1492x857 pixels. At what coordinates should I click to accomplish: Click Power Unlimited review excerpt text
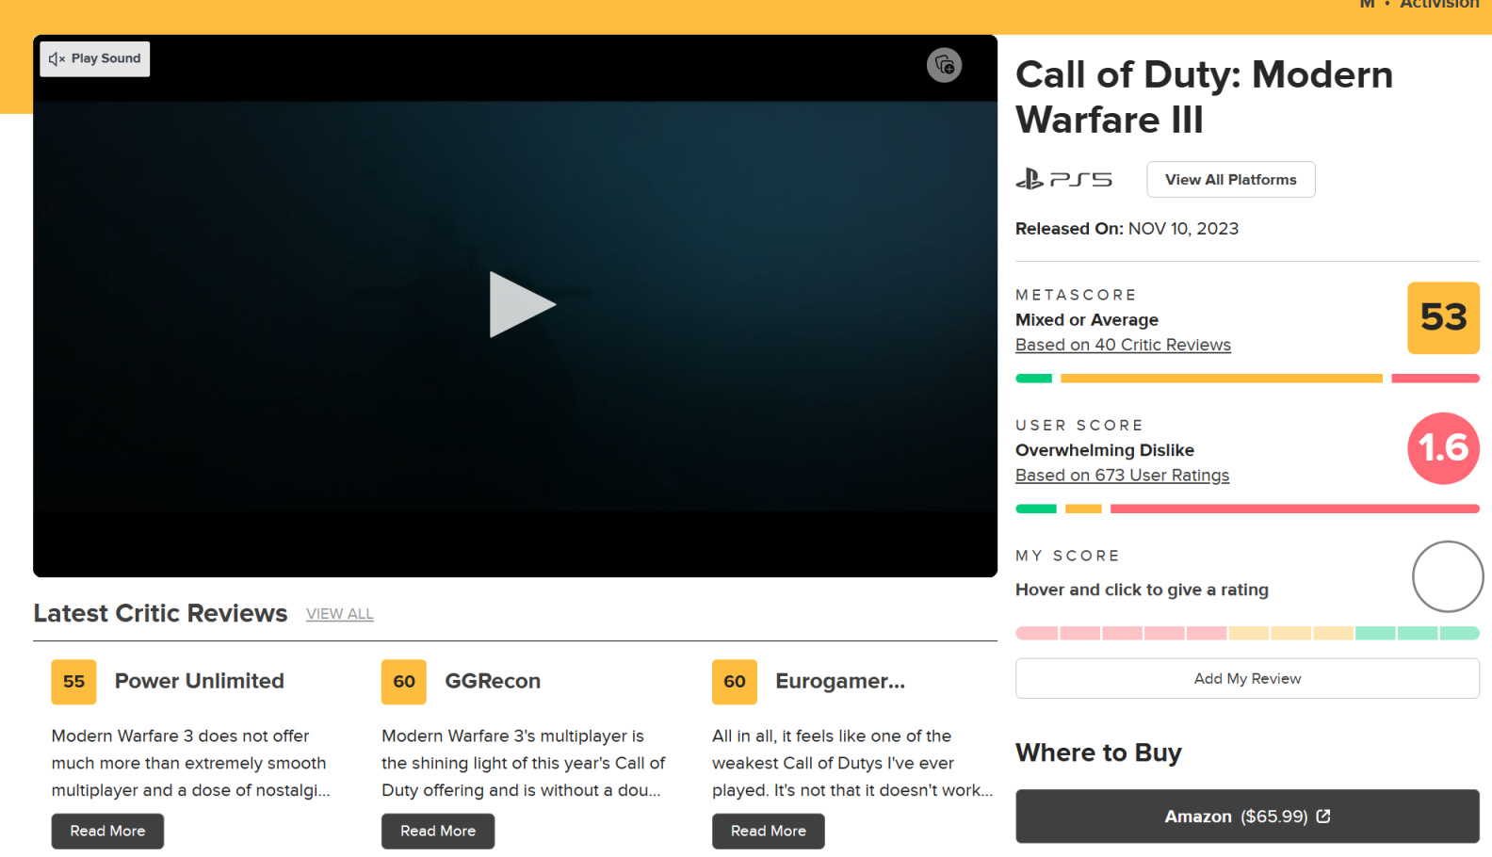click(x=191, y=763)
